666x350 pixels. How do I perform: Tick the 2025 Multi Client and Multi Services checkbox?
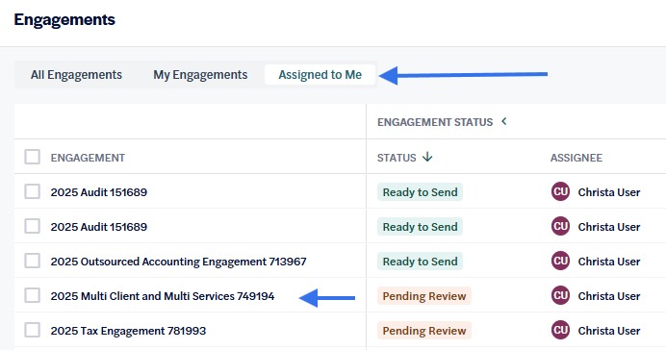tap(33, 295)
